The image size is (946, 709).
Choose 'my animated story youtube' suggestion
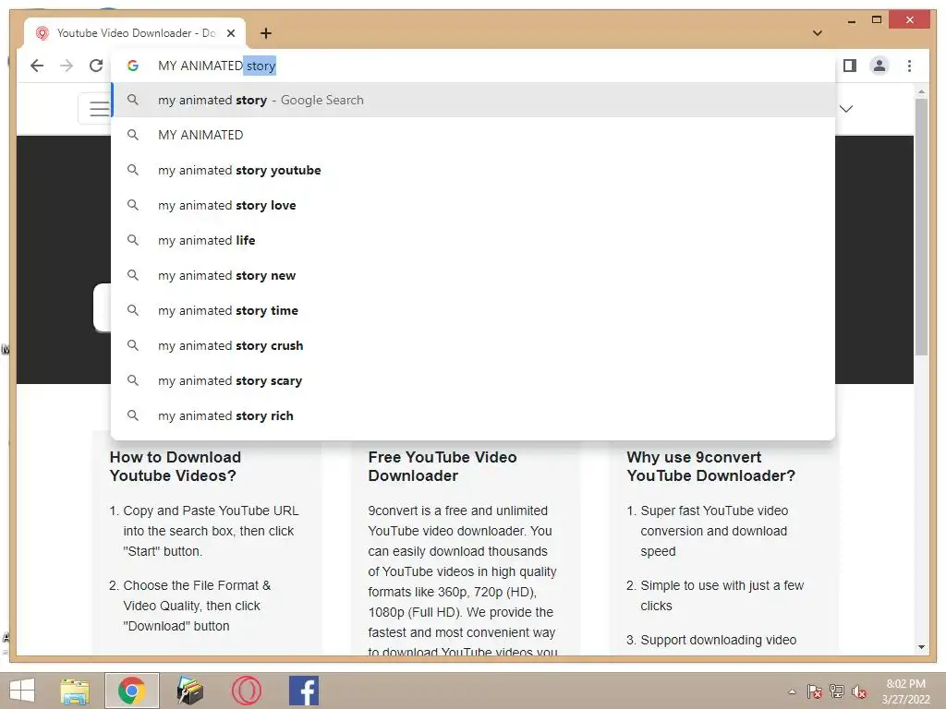[x=473, y=170]
